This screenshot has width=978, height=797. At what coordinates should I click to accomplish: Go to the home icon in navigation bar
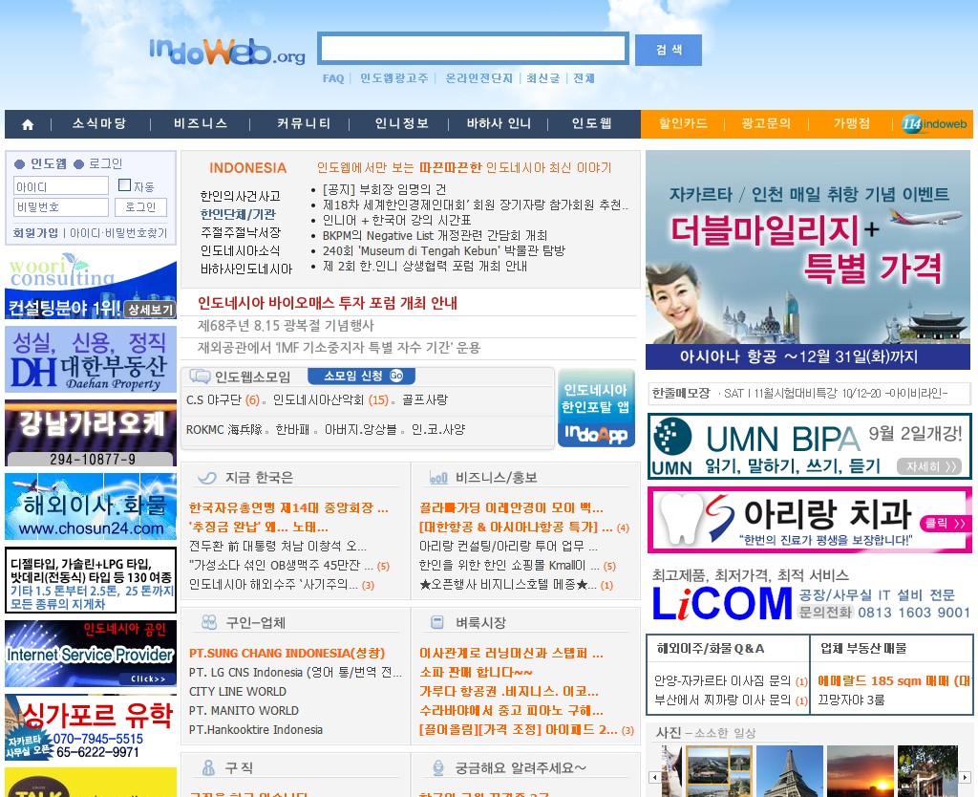28,124
